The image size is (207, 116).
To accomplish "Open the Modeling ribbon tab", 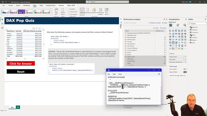I will pos(27,5).
